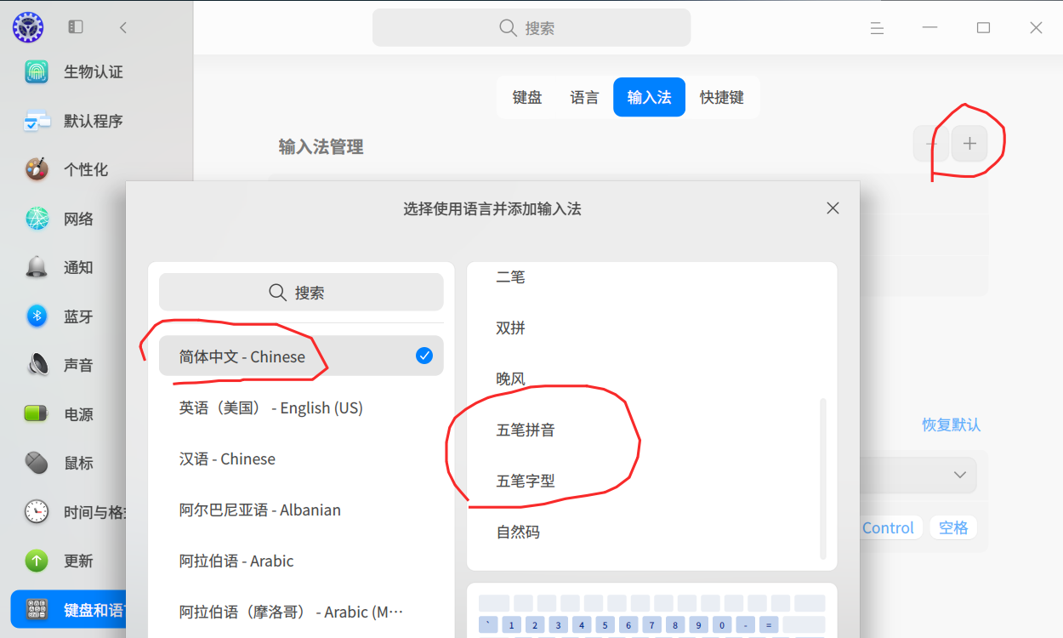Click the control center app logo
Image resolution: width=1063 pixels, height=638 pixels.
click(x=28, y=27)
